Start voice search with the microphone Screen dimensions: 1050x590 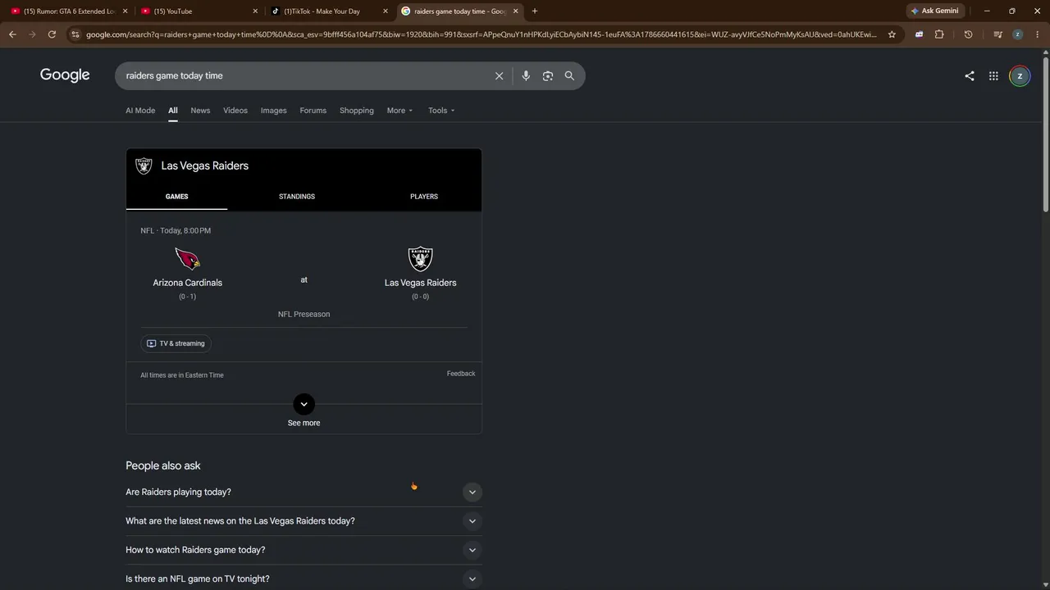[526, 75]
